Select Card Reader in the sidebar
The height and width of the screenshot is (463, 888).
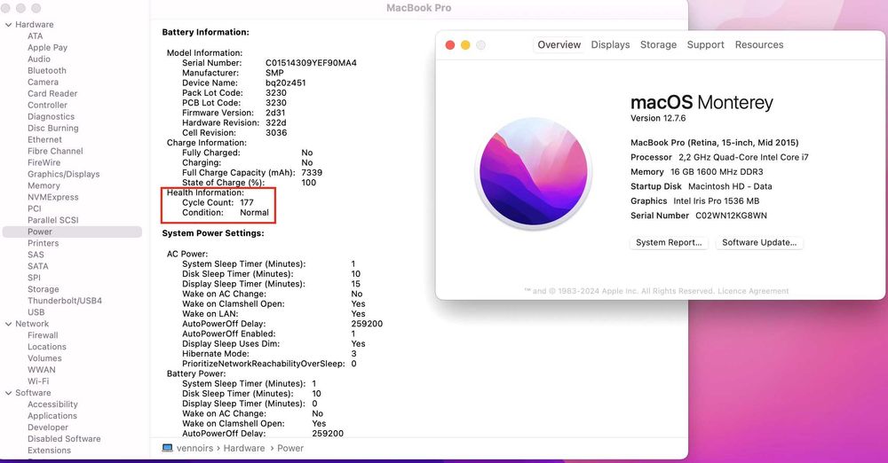click(52, 93)
